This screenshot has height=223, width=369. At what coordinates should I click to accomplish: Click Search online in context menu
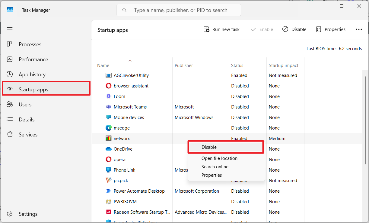tap(215, 167)
